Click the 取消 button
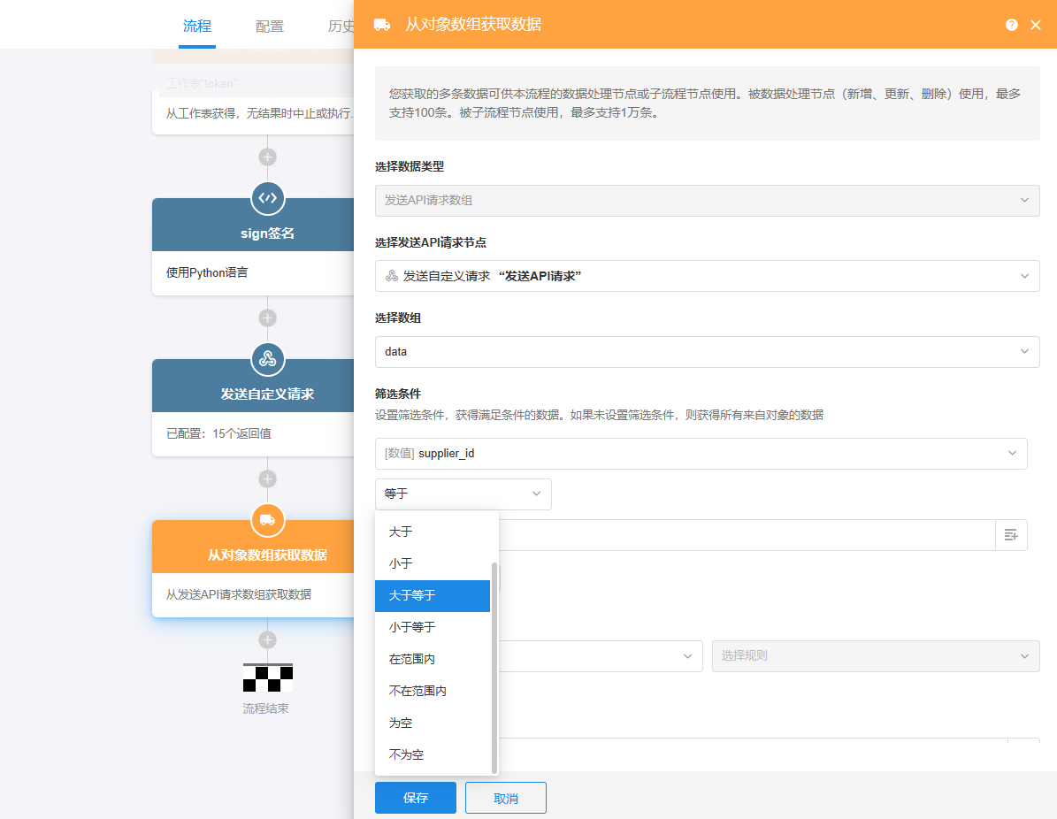This screenshot has width=1057, height=819. pyautogui.click(x=505, y=798)
